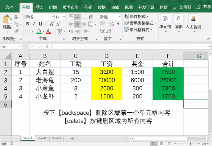This screenshot has width=212, height=146.
Task: Toggle Underline formatting
Action: [40, 24]
